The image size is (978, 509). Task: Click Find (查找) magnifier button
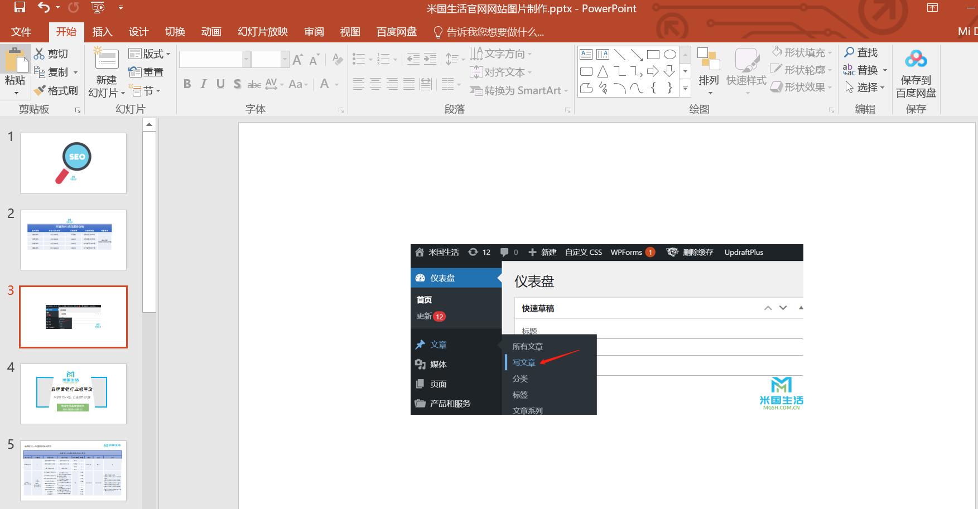[x=861, y=52]
